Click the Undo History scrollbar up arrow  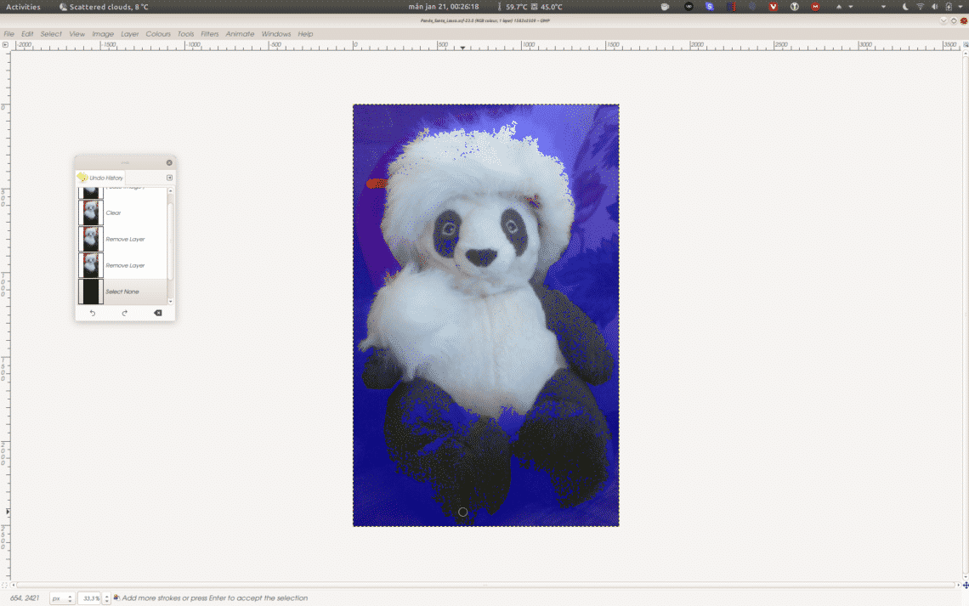pyautogui.click(x=171, y=191)
